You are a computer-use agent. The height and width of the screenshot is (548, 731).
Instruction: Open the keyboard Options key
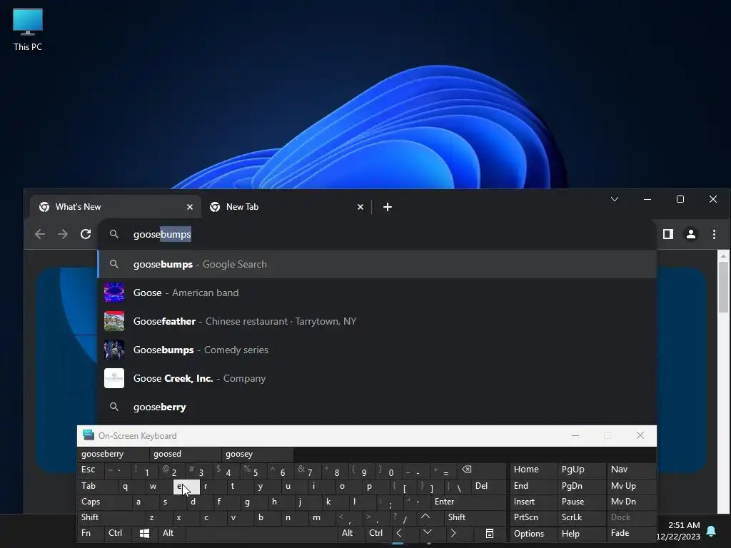pos(533,534)
